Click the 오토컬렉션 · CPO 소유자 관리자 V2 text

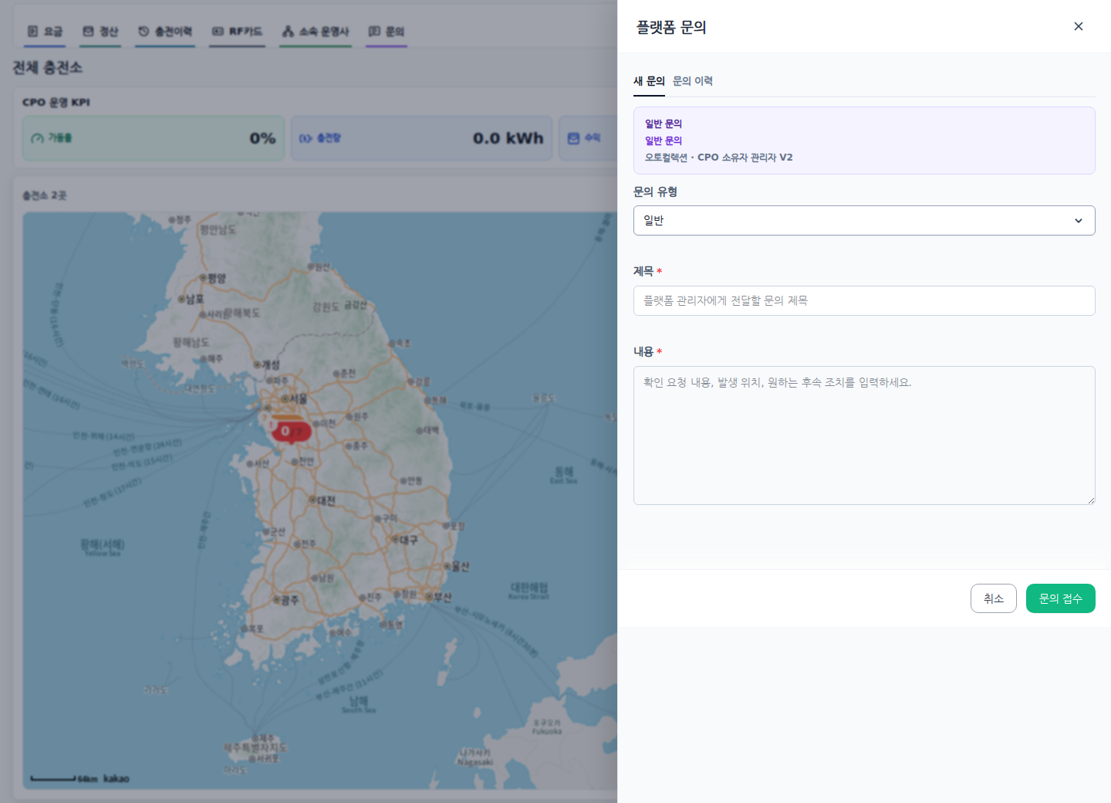point(719,158)
